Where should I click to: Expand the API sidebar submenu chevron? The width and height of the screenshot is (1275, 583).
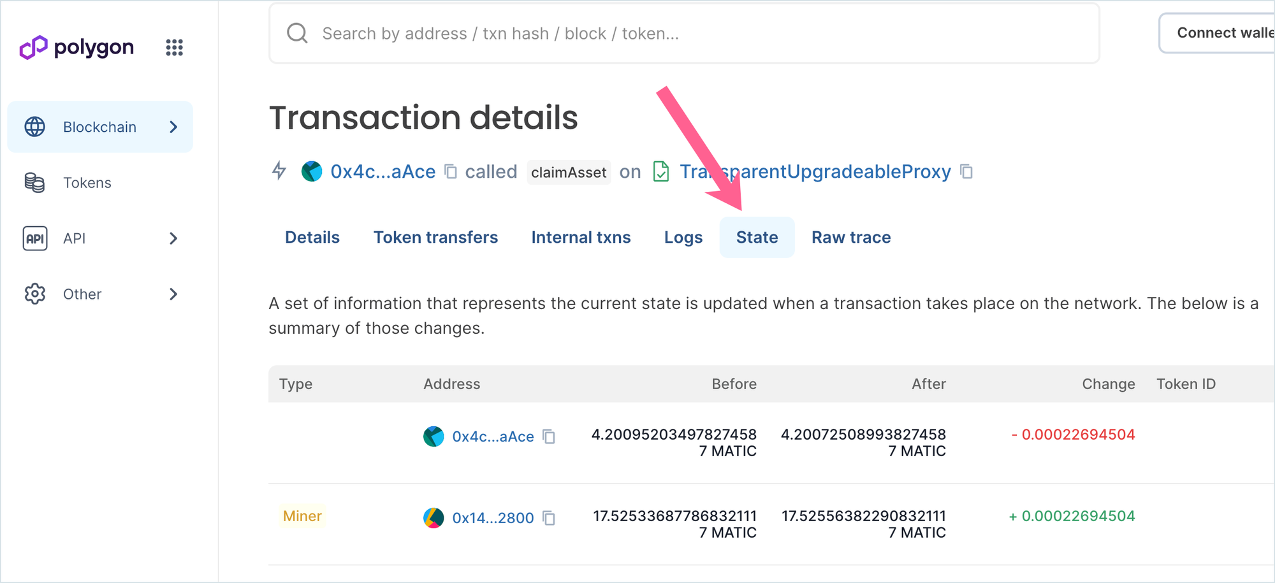pos(173,238)
